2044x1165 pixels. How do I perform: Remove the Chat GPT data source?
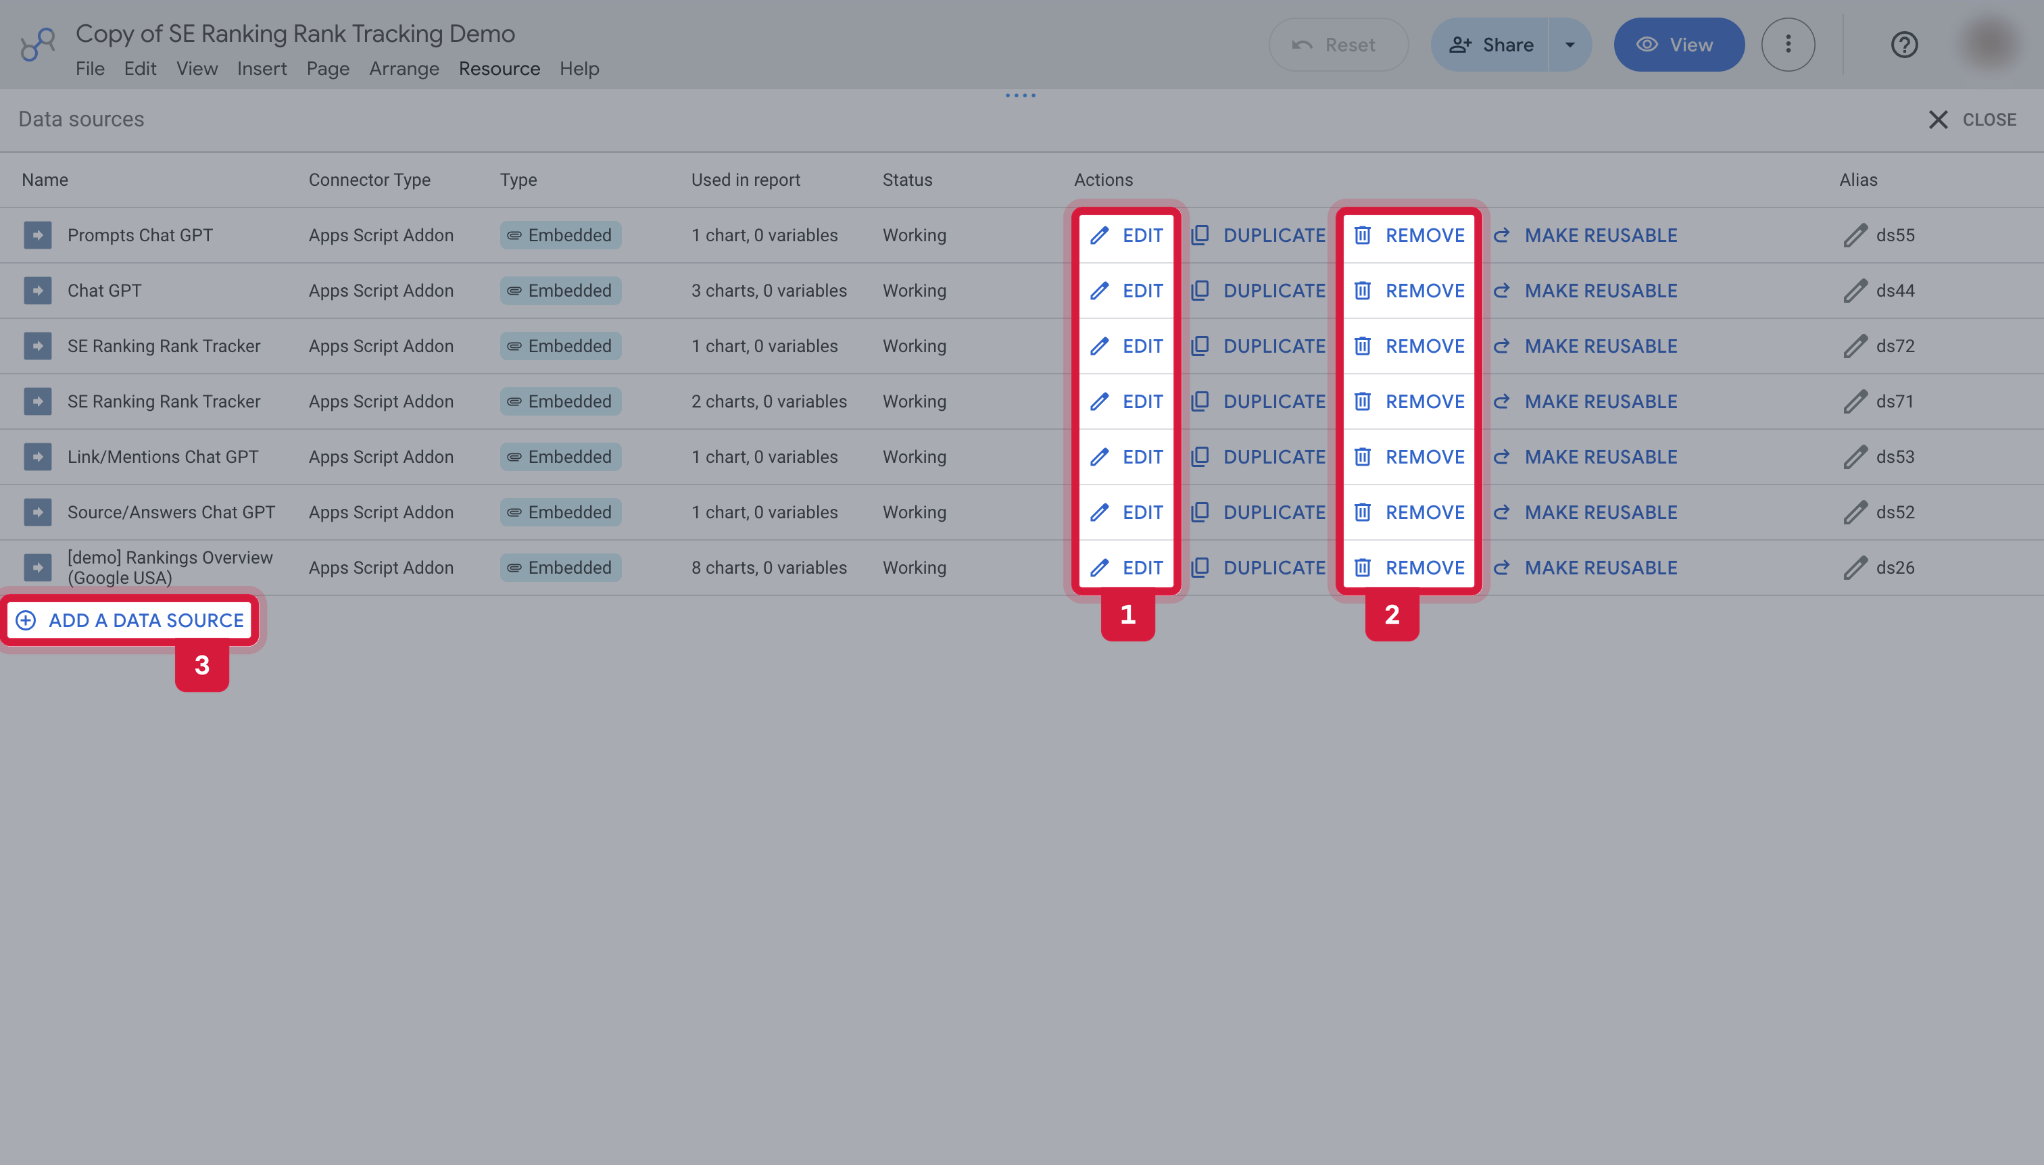[x=1409, y=291]
